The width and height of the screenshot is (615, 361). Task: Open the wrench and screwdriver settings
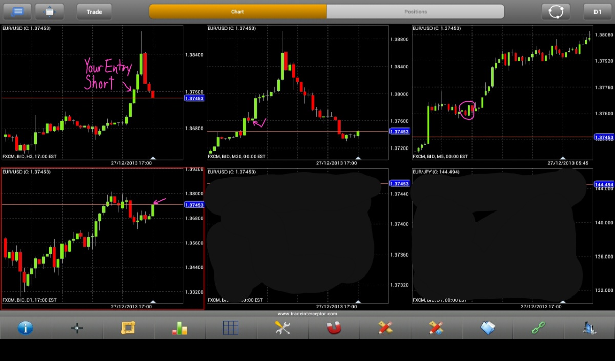(282, 328)
